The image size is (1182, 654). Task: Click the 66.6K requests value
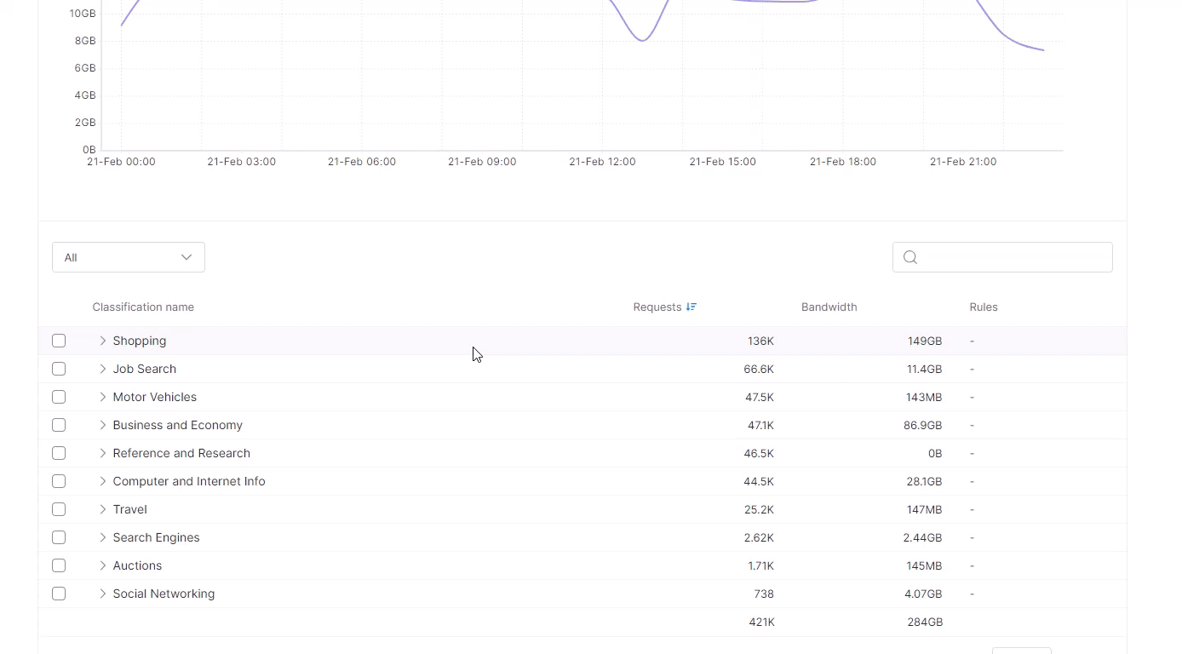(x=759, y=369)
